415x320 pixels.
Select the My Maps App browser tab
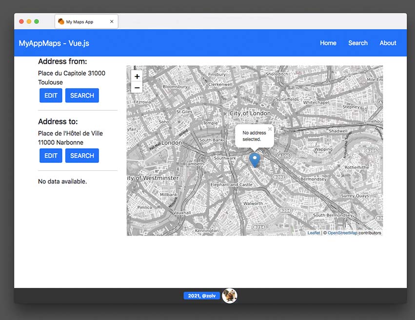point(80,21)
